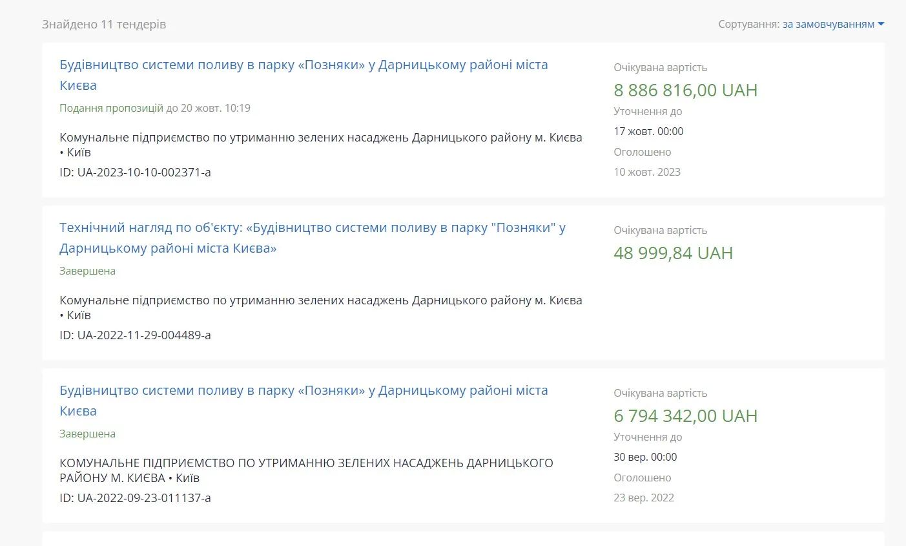Select tender ID UA-2022-09-23-011137-a
Viewport: 906px width, 546px height.
pos(135,498)
